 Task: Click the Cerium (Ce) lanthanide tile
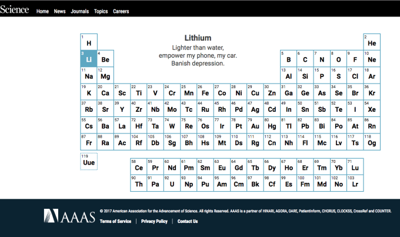[x=139, y=166]
